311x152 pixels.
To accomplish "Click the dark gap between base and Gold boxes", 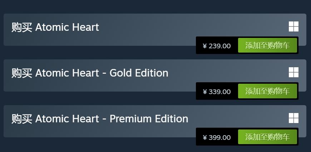I will (x=107, y=53).
